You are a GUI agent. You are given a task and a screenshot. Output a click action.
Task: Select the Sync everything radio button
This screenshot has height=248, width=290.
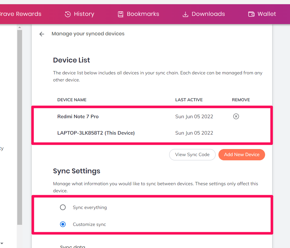click(x=63, y=207)
